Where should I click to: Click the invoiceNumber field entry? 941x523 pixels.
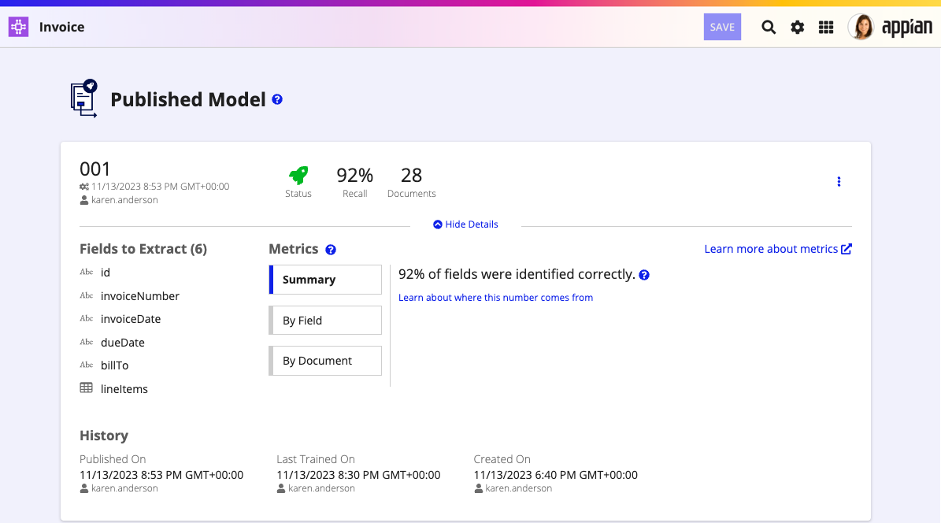tap(140, 296)
